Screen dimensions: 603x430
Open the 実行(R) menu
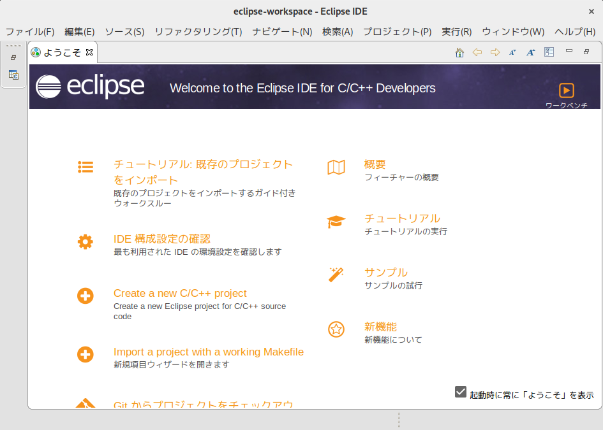tap(456, 31)
